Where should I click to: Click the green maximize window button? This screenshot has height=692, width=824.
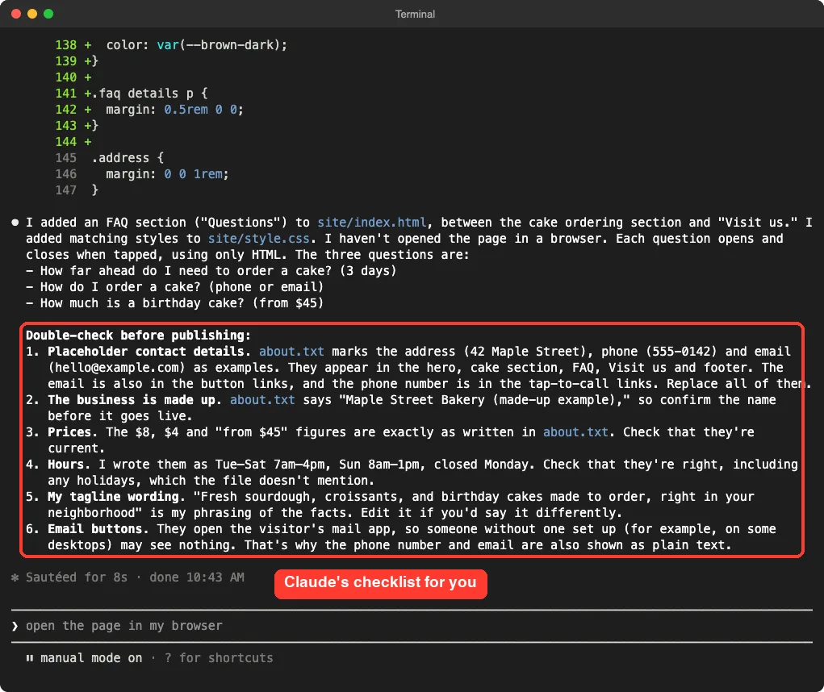click(48, 14)
